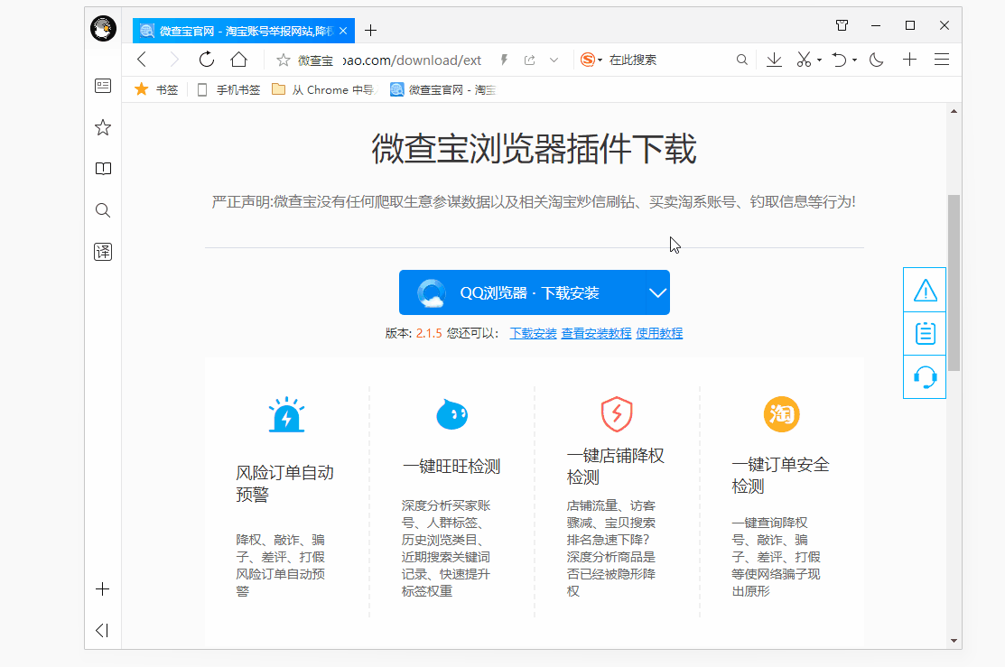Bookmark this page with the star icon
1005x667 pixels.
coord(284,60)
